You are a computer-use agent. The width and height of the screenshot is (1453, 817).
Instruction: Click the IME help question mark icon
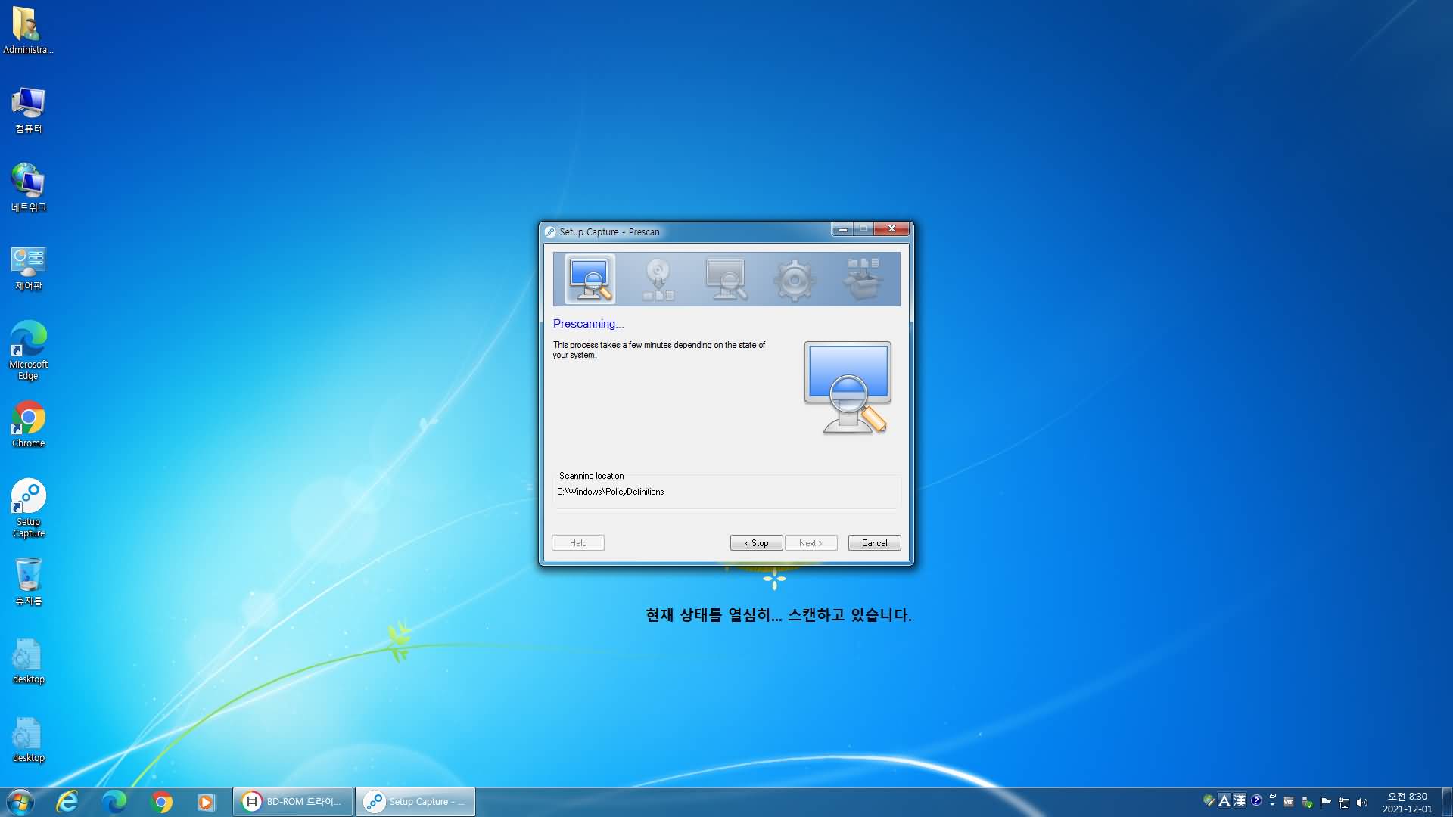point(1256,800)
